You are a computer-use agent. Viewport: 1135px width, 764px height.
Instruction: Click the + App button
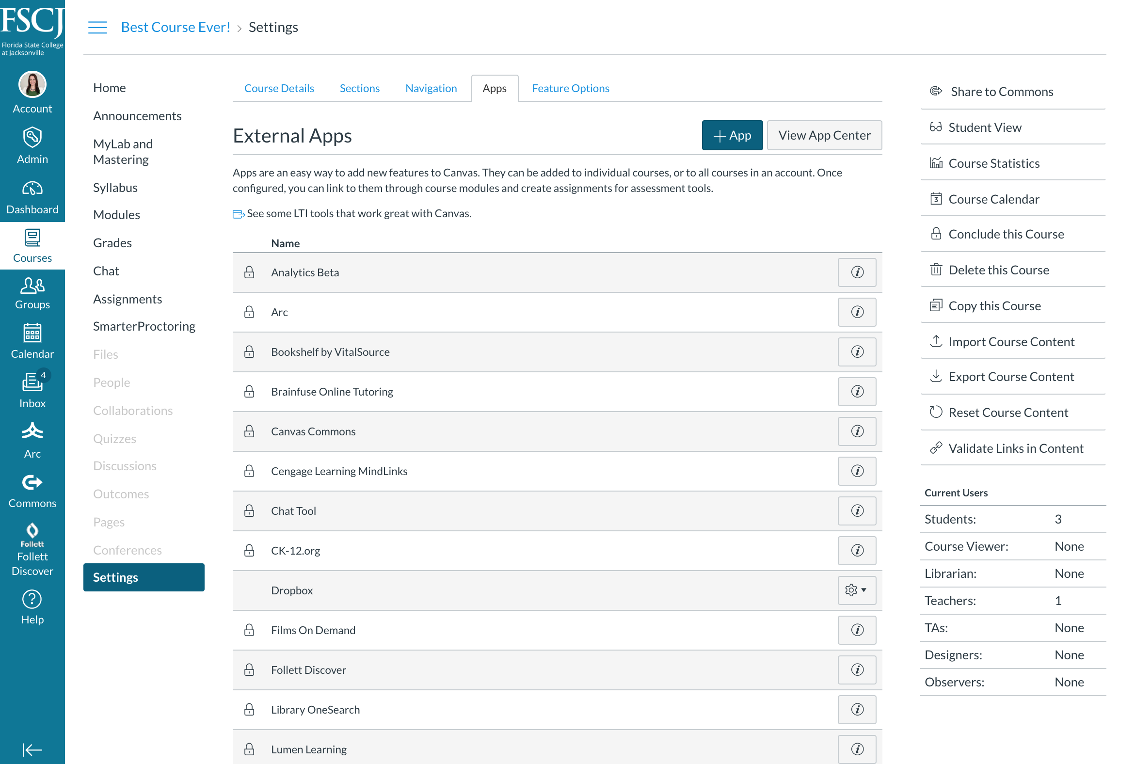pos(732,135)
